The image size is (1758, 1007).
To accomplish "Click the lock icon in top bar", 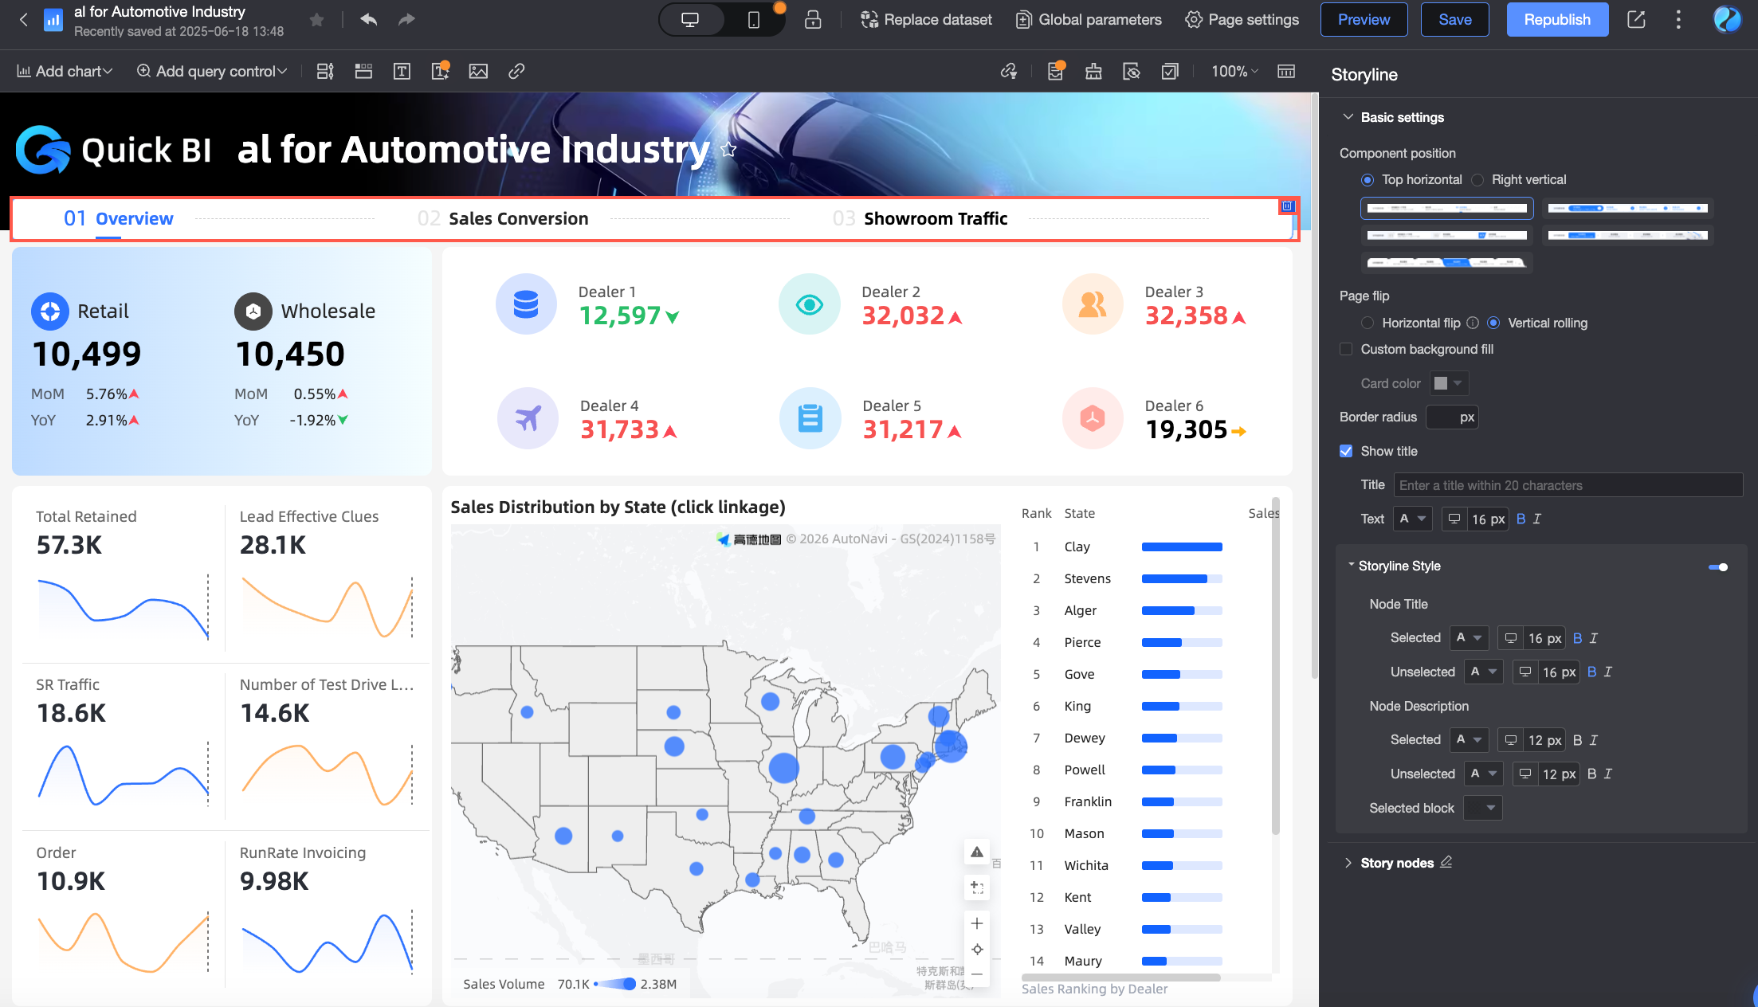I will click(x=812, y=20).
